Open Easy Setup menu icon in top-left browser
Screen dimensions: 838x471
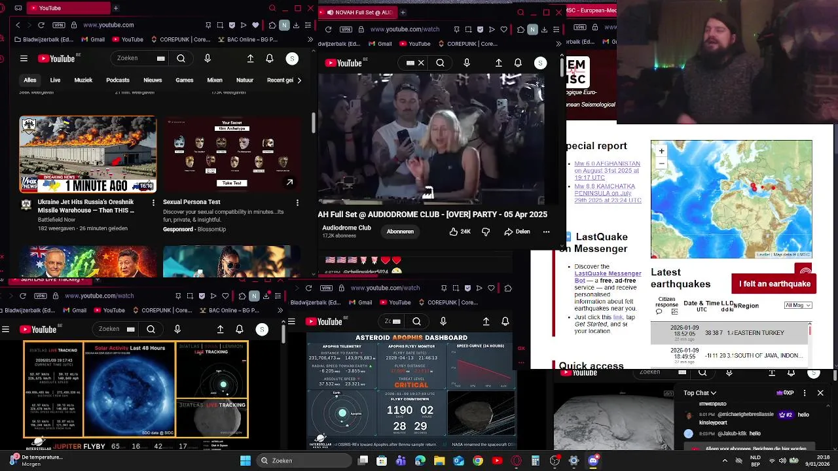click(308, 25)
